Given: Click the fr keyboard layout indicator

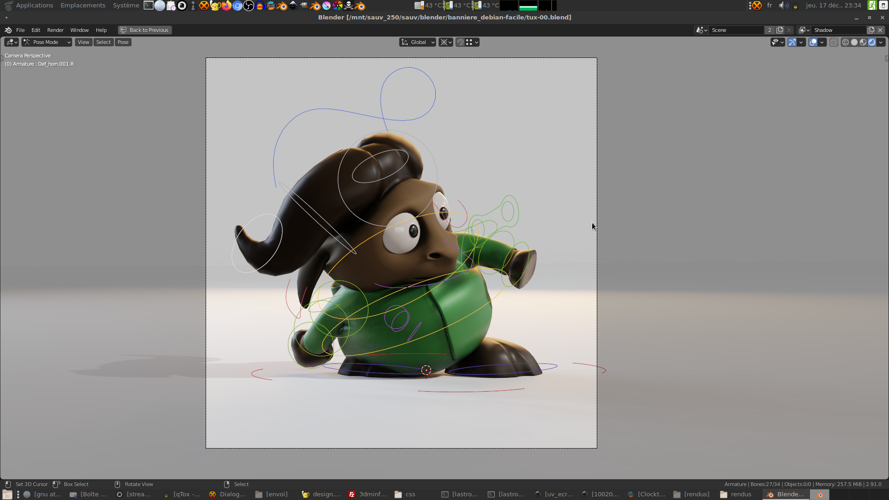Looking at the screenshot, I should [770, 6].
